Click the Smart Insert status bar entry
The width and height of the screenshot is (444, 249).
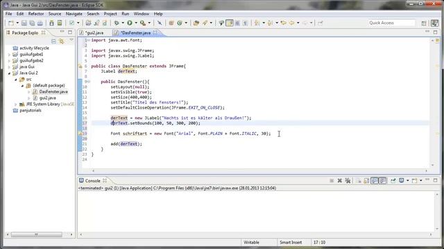(291, 243)
